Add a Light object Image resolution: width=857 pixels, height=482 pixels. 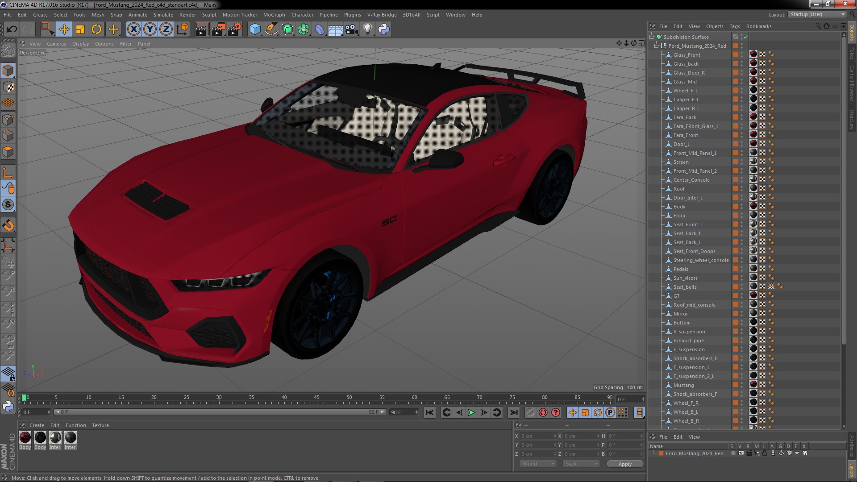pos(368,29)
